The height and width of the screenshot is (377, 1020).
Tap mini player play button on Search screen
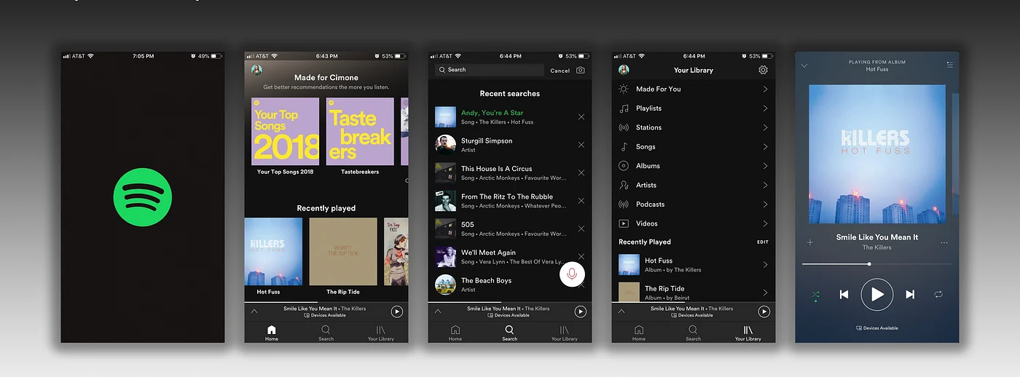point(580,311)
